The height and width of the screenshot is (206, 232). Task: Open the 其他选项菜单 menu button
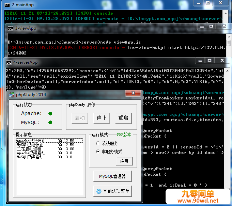(x=112, y=191)
